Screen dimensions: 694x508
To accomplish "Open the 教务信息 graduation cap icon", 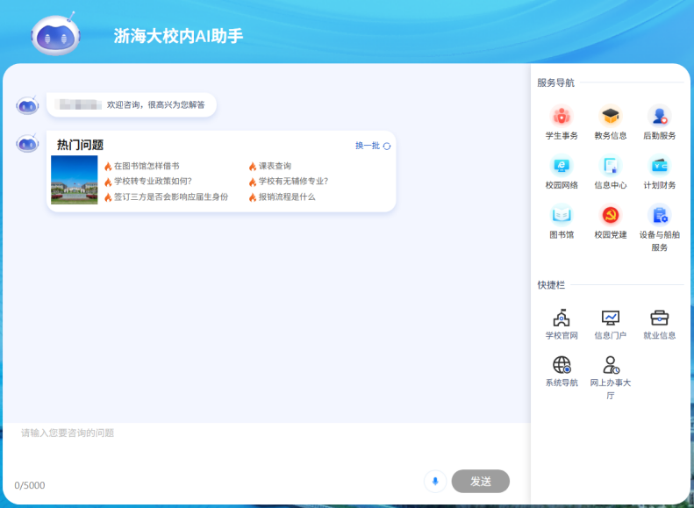I will coord(611,116).
